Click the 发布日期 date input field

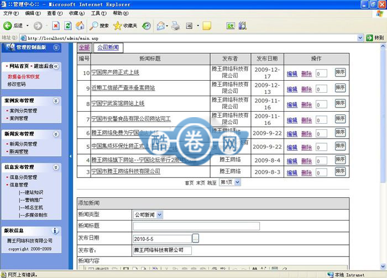point(163,239)
